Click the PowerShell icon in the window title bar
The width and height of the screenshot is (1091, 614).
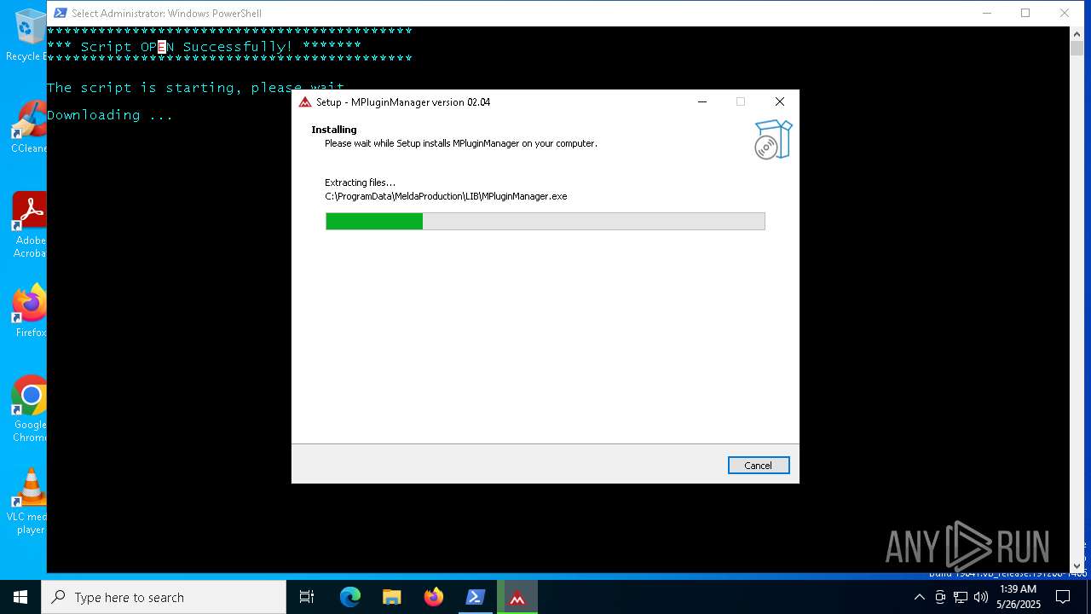[61, 13]
